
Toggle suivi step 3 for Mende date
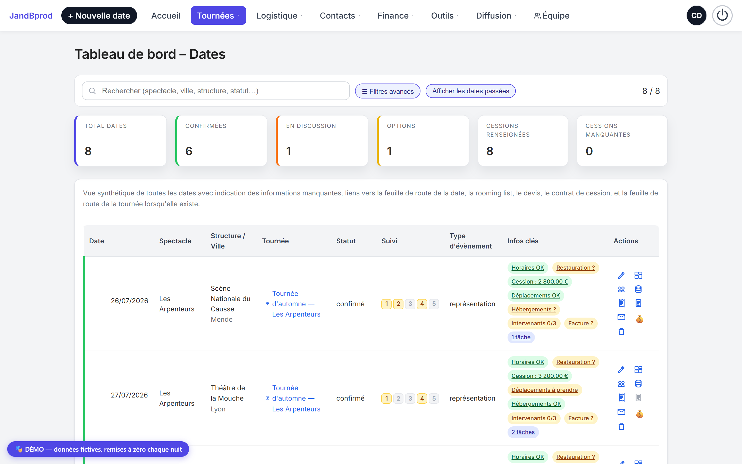click(x=410, y=304)
